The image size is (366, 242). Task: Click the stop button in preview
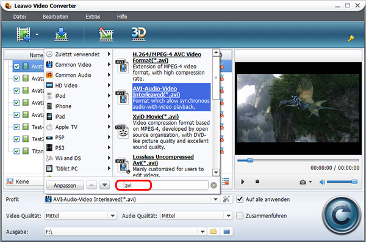pyautogui.click(x=257, y=182)
